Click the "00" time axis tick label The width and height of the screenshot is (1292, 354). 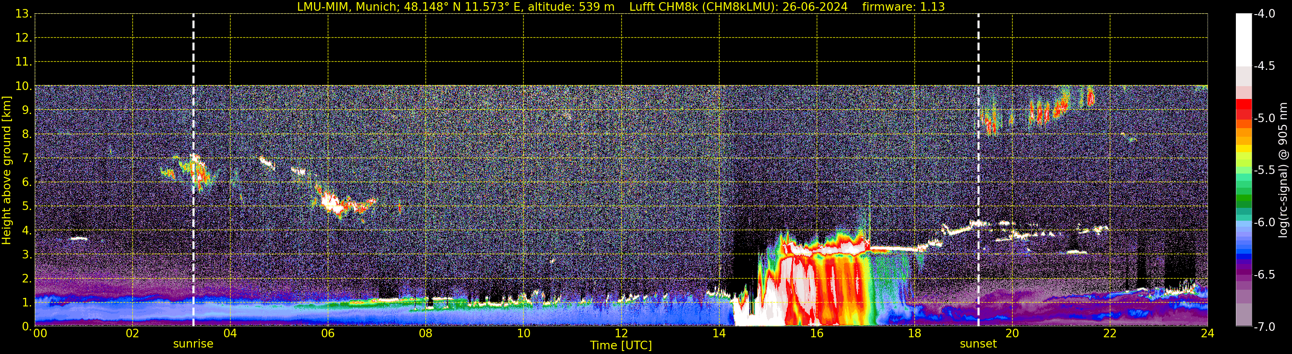point(39,333)
